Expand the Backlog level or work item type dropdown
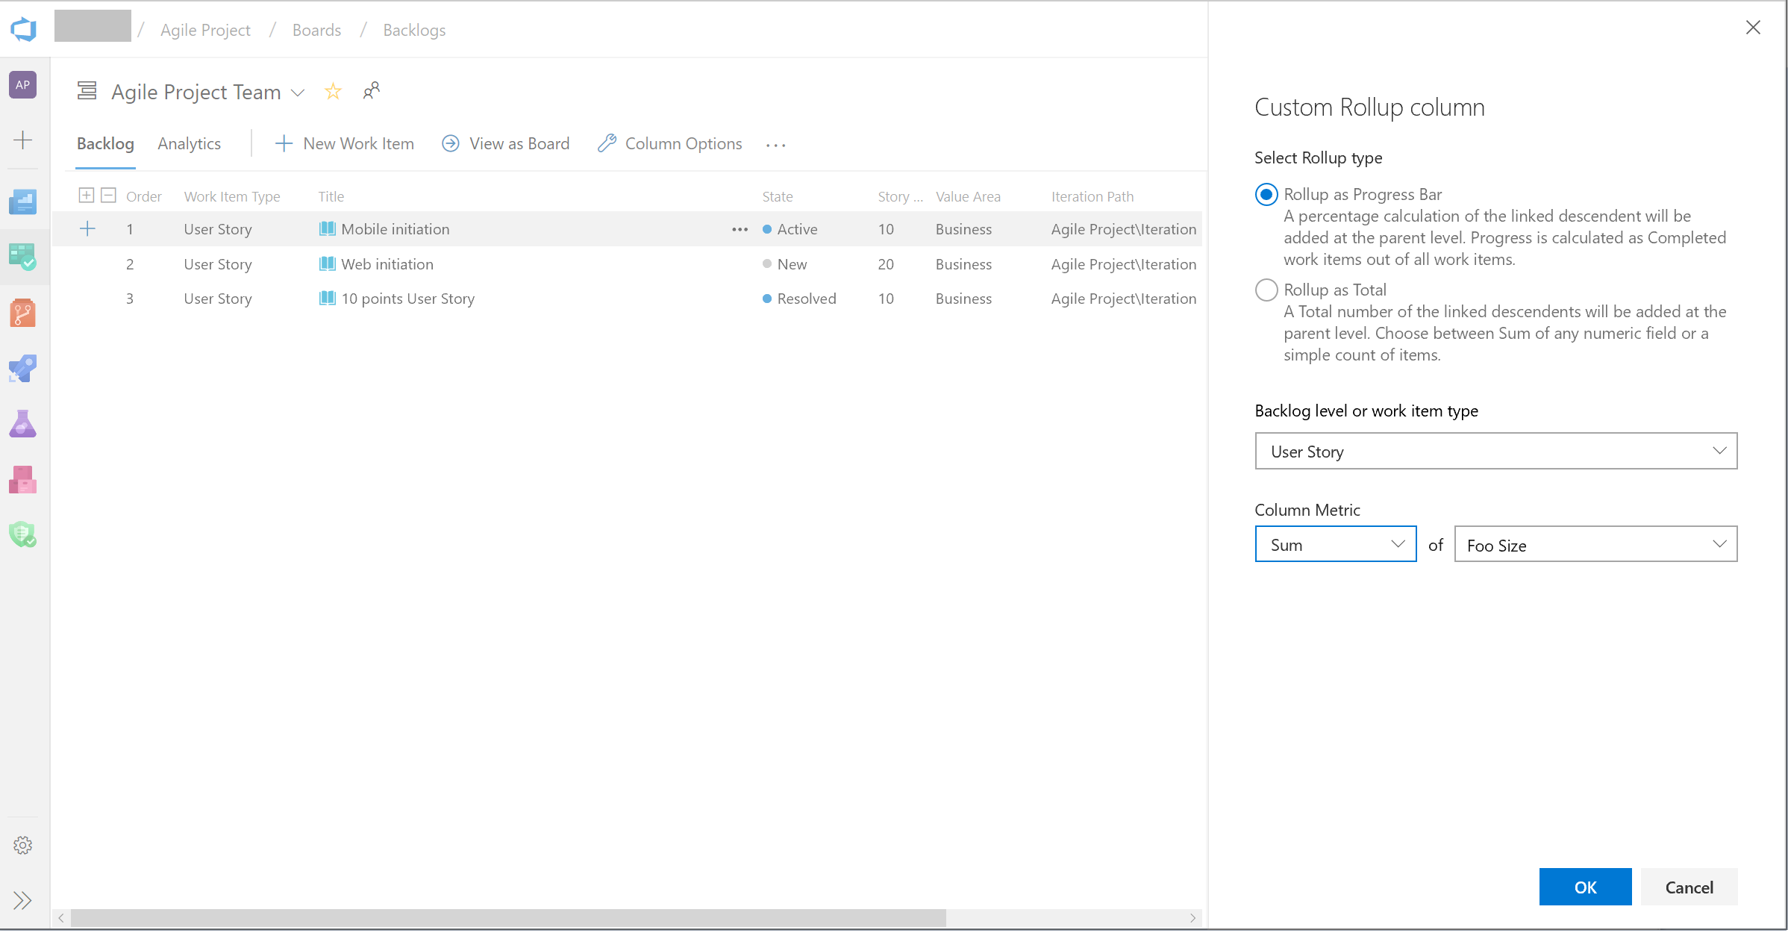The height and width of the screenshot is (933, 1788). pyautogui.click(x=1717, y=451)
